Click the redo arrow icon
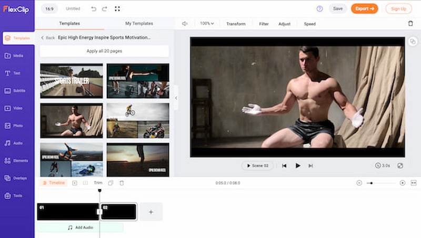 point(105,9)
